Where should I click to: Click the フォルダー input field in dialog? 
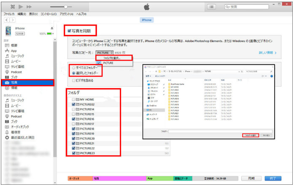coord(220,131)
